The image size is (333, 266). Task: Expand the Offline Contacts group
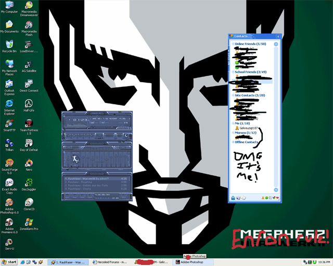pos(233,142)
